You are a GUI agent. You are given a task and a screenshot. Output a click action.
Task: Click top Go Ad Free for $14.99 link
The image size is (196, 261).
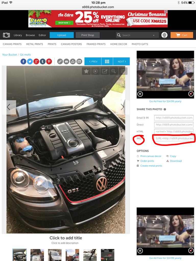click(165, 101)
